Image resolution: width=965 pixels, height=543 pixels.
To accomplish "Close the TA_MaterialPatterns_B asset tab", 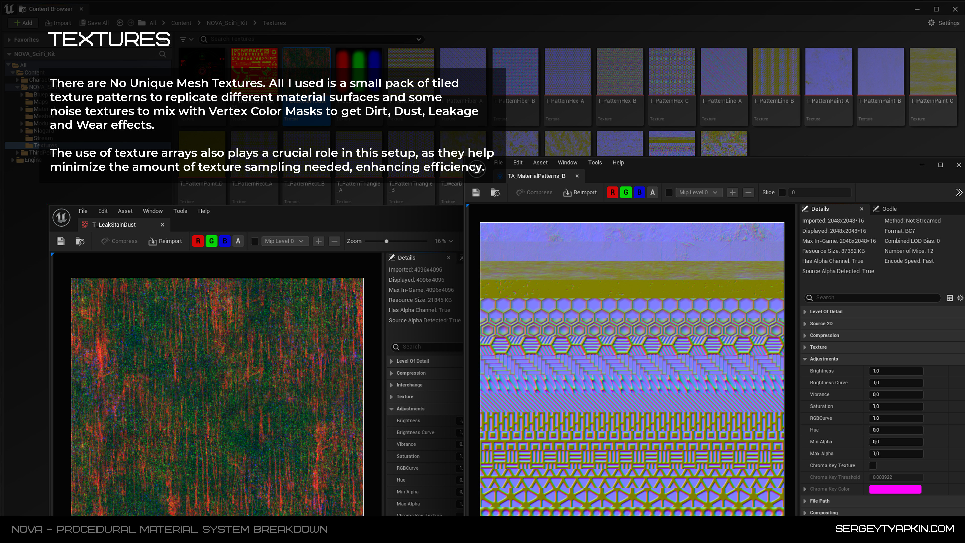I will tap(577, 176).
